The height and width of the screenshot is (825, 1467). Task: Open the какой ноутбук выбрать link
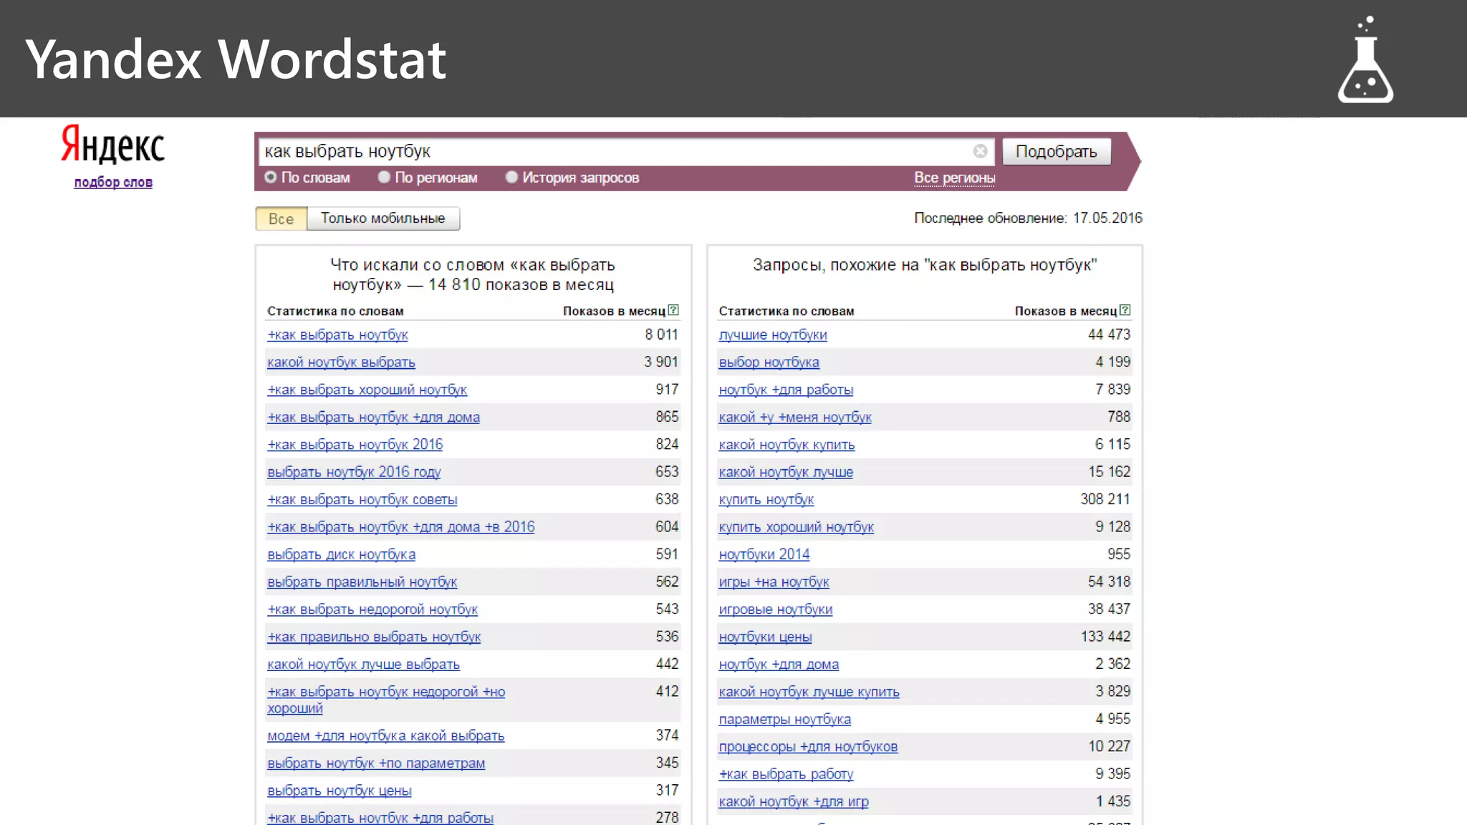pyautogui.click(x=341, y=362)
